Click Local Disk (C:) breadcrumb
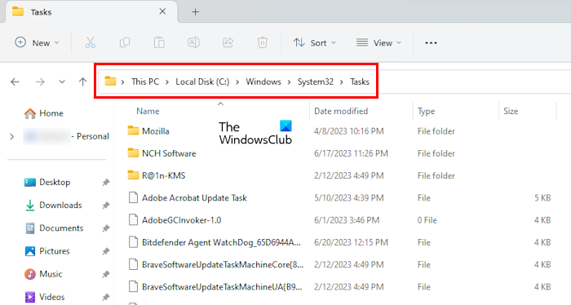Screen dimensions: 571x305 [x=202, y=82]
